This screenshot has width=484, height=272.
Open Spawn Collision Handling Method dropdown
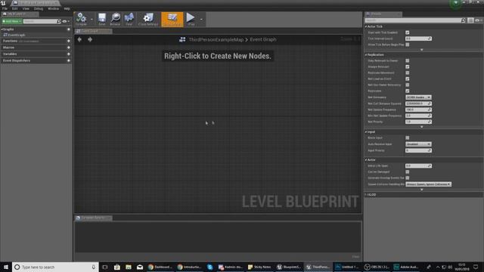(x=428, y=184)
